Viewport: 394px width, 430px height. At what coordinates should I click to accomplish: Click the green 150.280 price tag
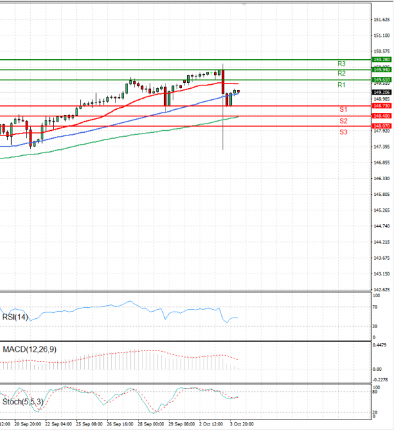pos(382,60)
